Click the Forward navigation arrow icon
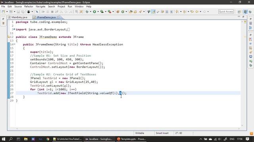The width and height of the screenshot is (254, 142). (x=204, y=11)
